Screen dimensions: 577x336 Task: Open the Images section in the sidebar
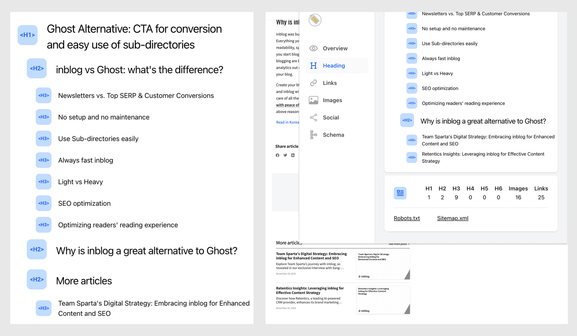337,100
